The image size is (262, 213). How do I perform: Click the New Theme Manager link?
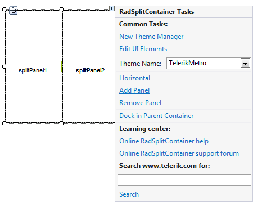[x=151, y=37]
